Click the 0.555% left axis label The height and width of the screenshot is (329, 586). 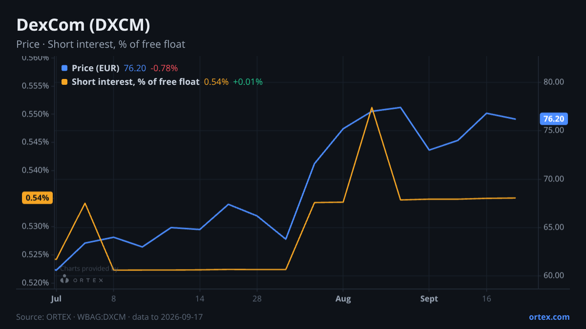coord(35,86)
